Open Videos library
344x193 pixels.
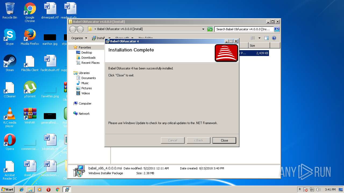pos(85,93)
